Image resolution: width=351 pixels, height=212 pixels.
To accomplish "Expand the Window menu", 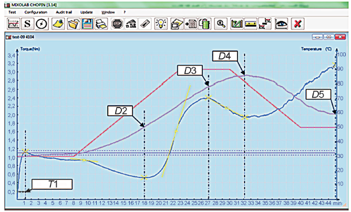I will (108, 12).
